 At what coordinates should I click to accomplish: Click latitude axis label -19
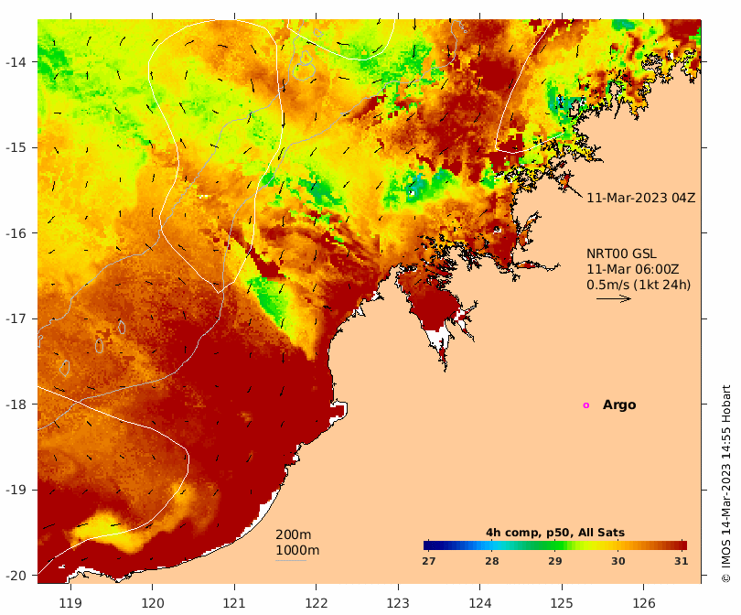coord(16,490)
